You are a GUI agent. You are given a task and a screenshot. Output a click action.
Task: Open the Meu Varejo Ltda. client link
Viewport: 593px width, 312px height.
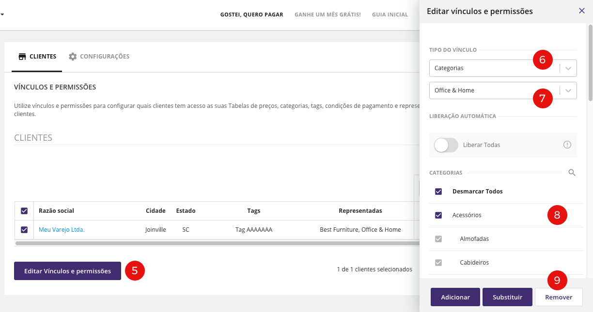[62, 230]
